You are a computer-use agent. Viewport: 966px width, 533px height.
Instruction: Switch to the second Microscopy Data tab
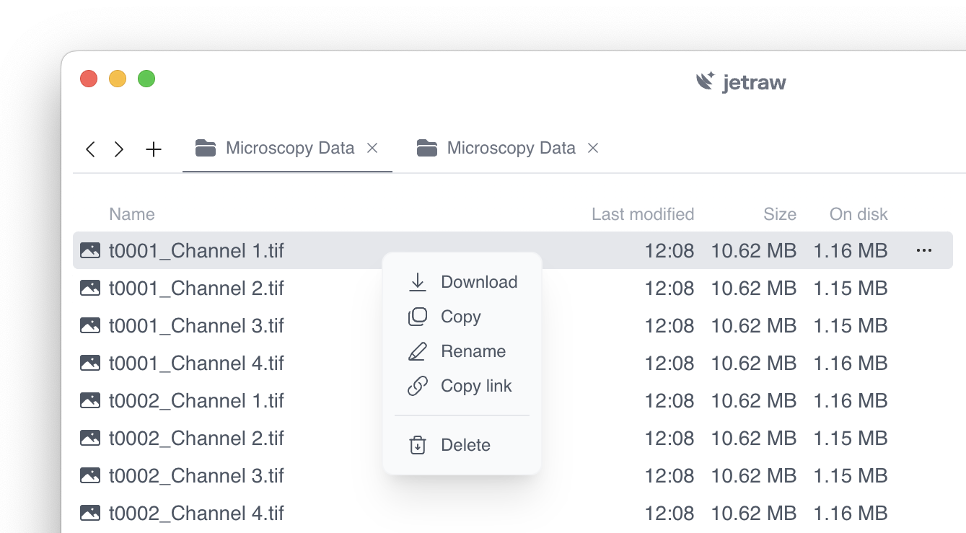pos(510,149)
